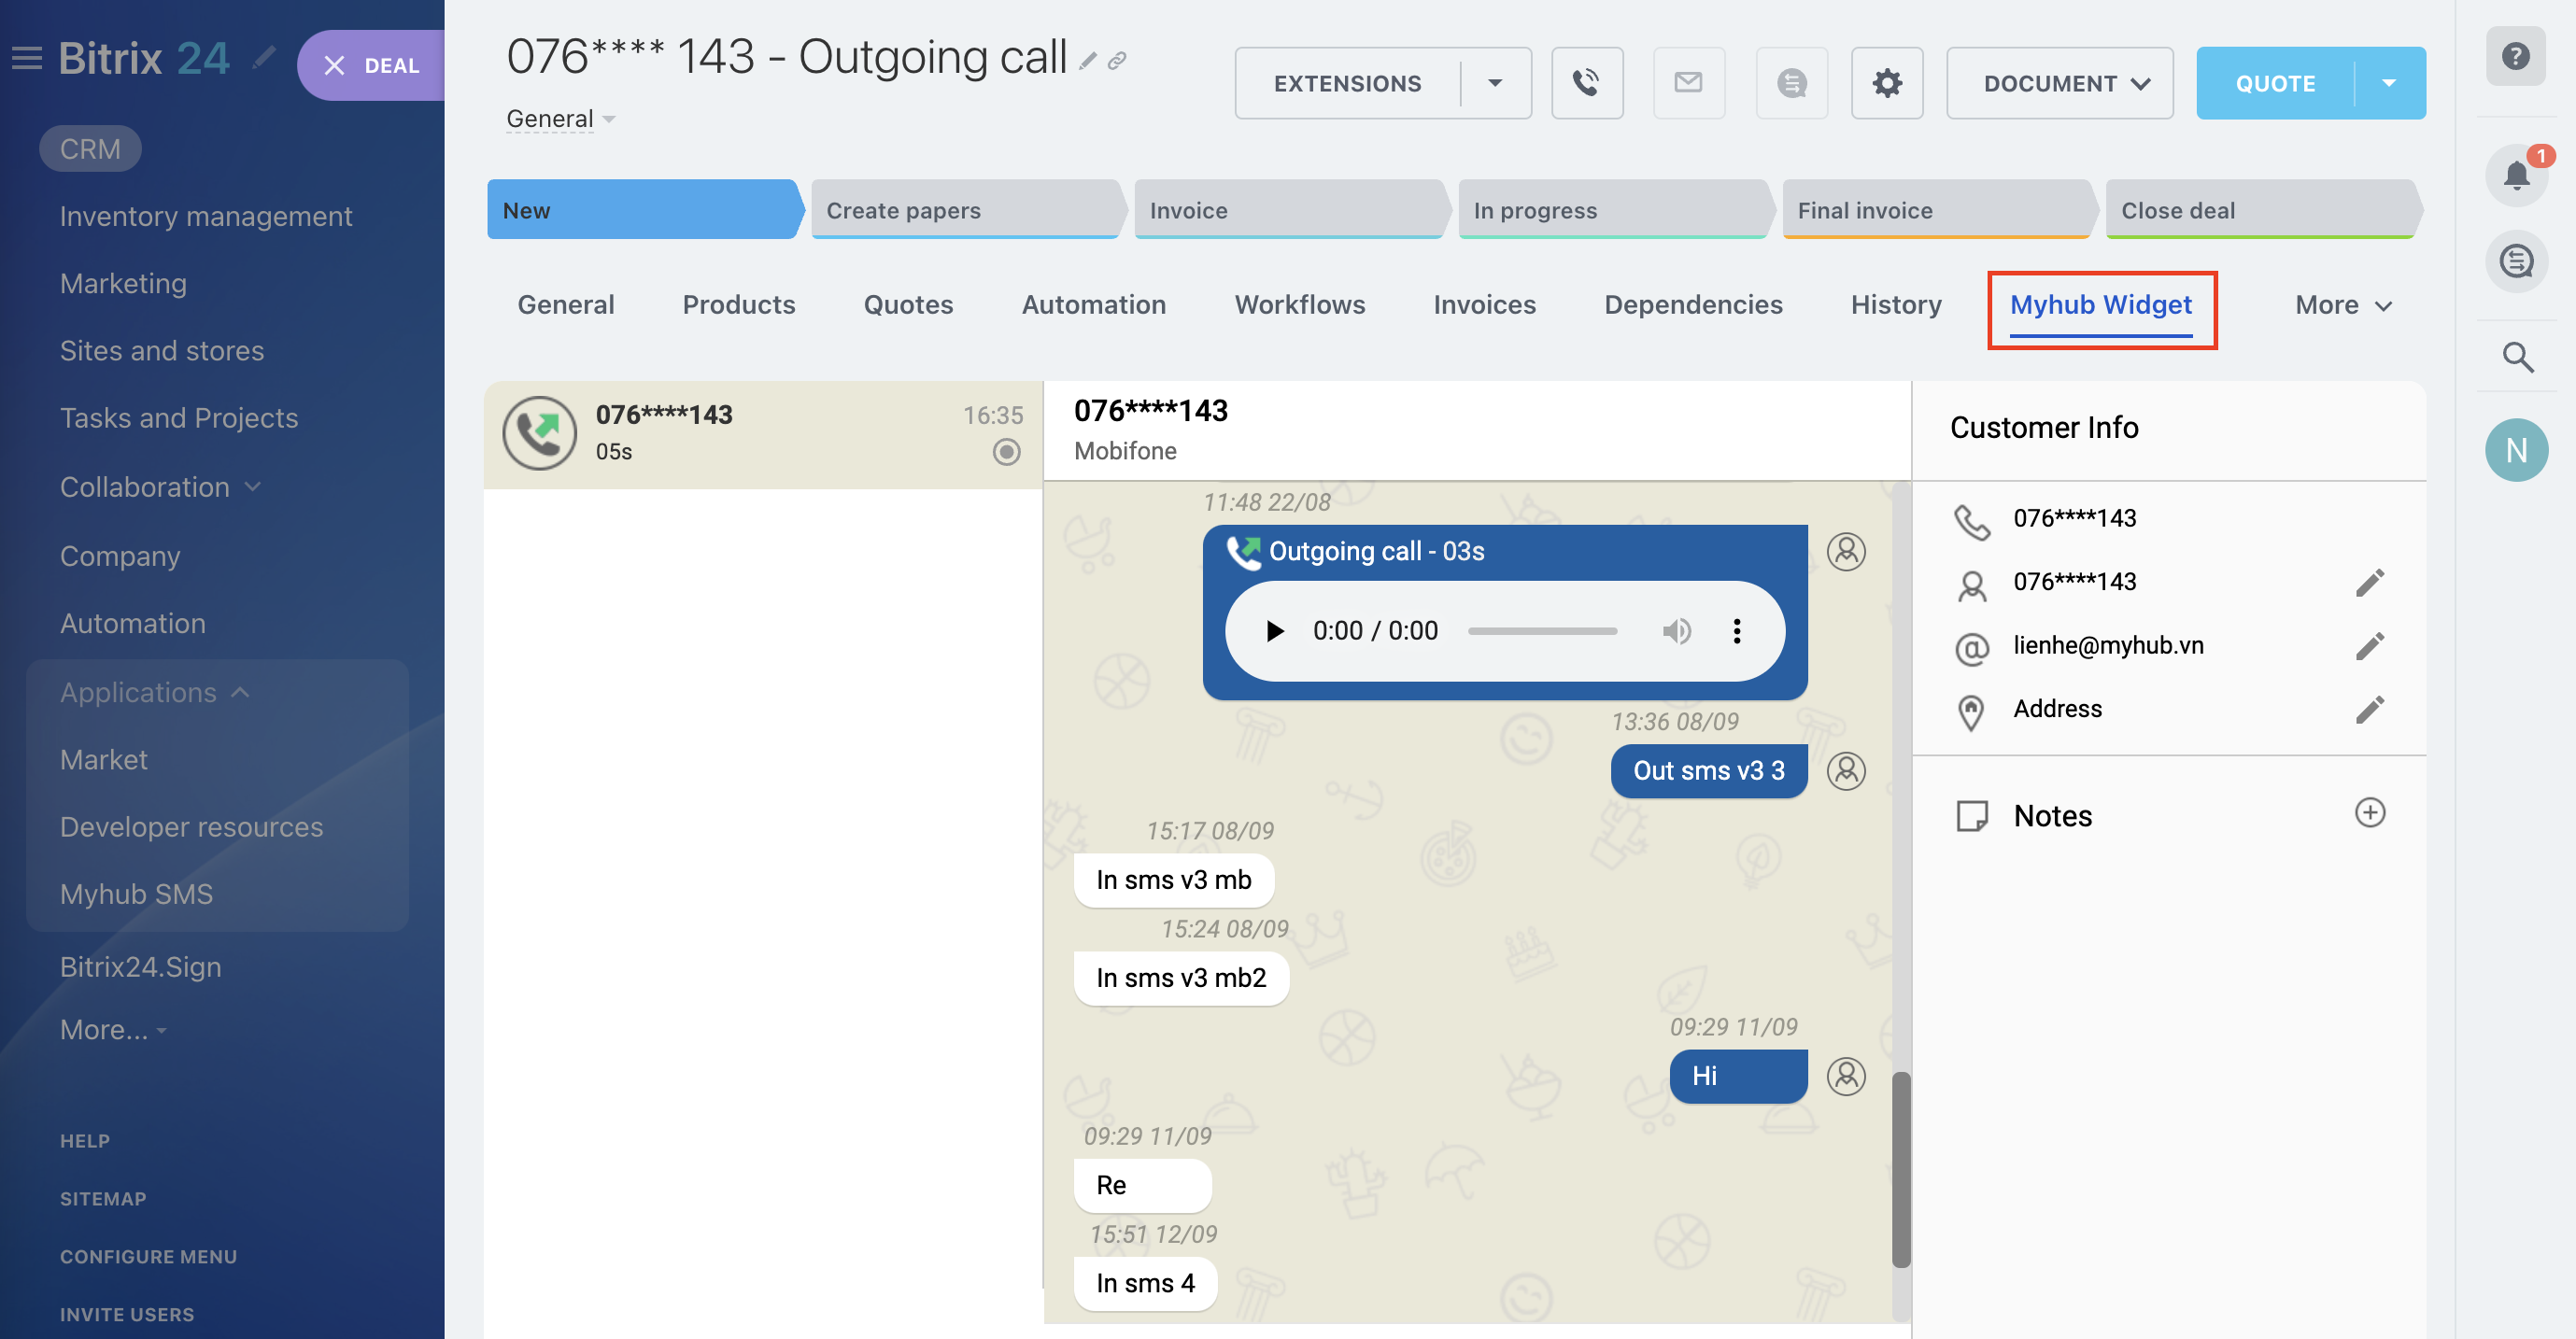
Task: Click the copy link icon beside deal title
Action: click(1117, 61)
